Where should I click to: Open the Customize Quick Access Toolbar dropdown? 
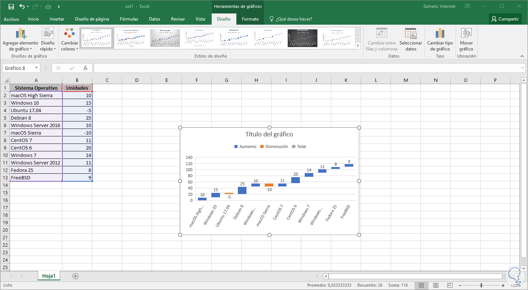pyautogui.click(x=59, y=7)
